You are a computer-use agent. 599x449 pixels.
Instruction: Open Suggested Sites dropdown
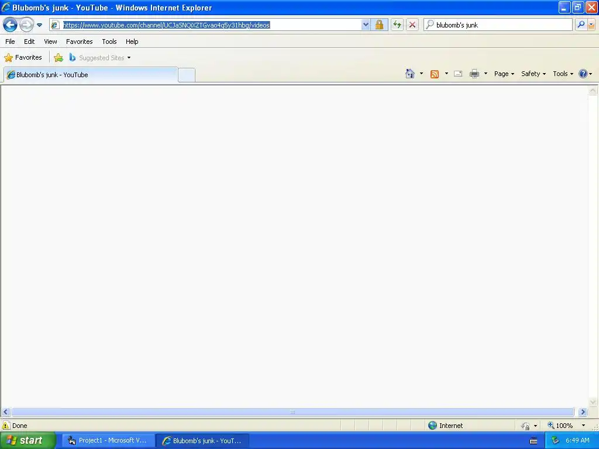tap(100, 58)
